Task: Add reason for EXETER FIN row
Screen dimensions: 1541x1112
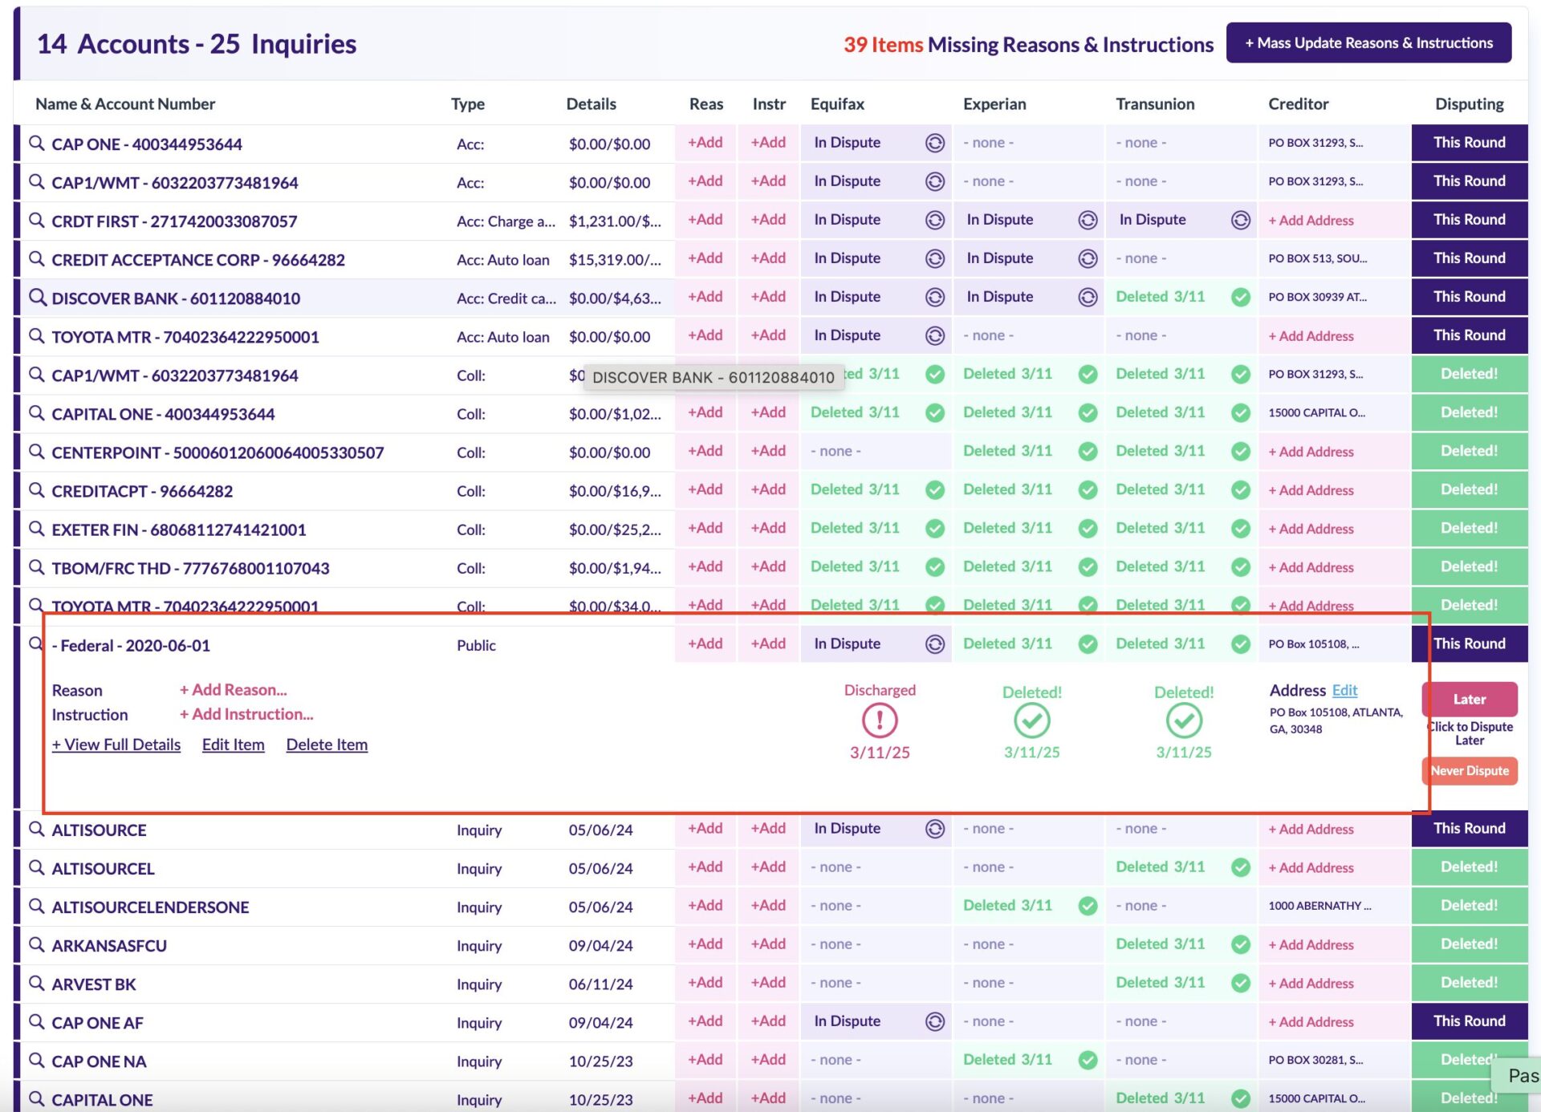Action: point(705,527)
